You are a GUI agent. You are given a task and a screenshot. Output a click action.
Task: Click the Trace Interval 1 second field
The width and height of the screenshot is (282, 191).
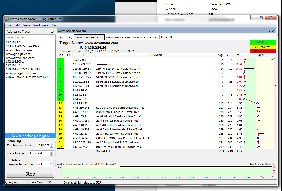[x=39, y=153]
